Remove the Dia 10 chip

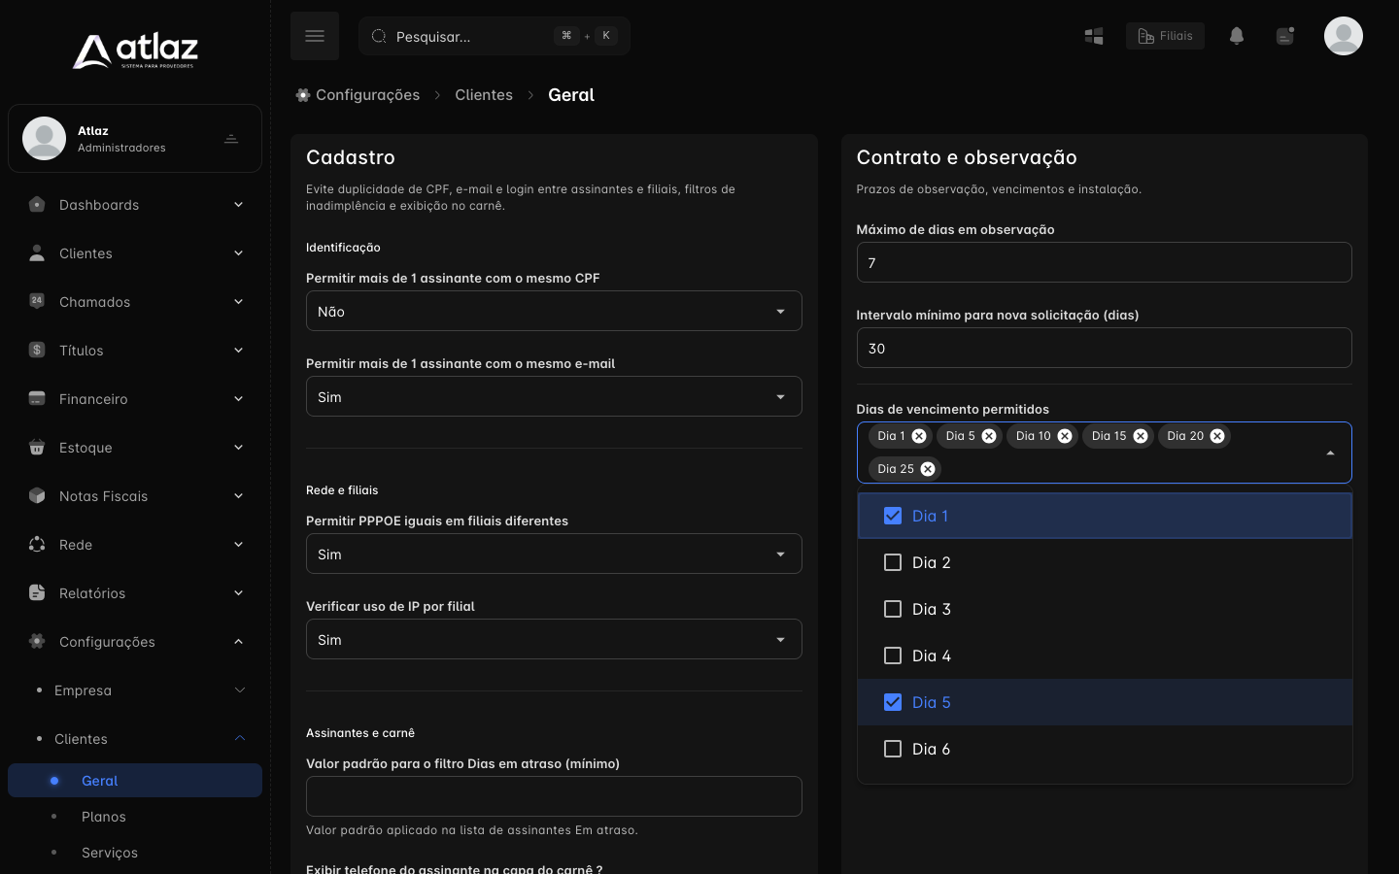(1065, 436)
